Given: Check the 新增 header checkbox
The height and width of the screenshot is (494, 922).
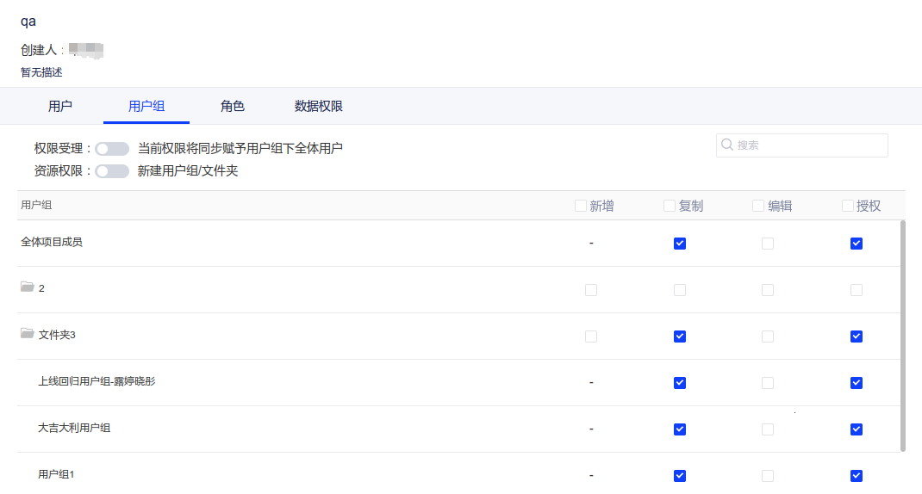Looking at the screenshot, I should pyautogui.click(x=581, y=206).
